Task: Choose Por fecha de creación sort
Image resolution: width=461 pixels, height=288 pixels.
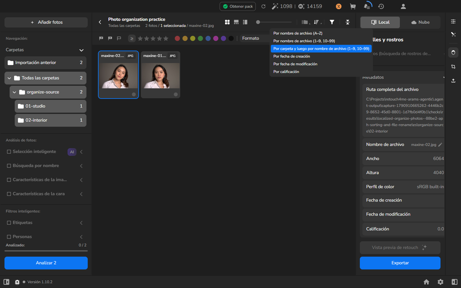Action: click(321, 56)
